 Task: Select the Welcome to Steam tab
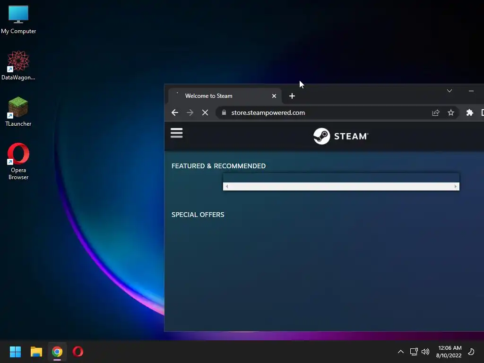pos(225,96)
